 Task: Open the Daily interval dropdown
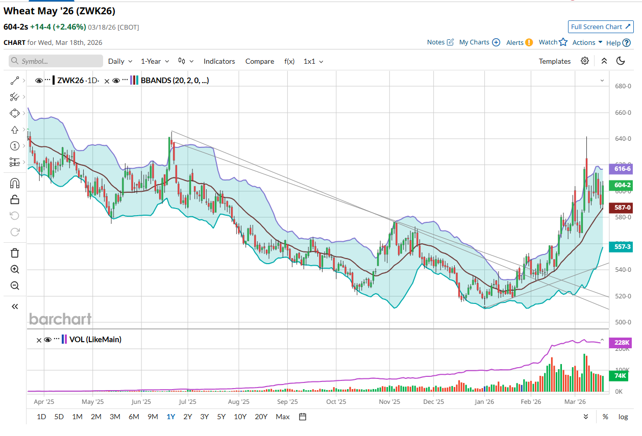coord(120,61)
